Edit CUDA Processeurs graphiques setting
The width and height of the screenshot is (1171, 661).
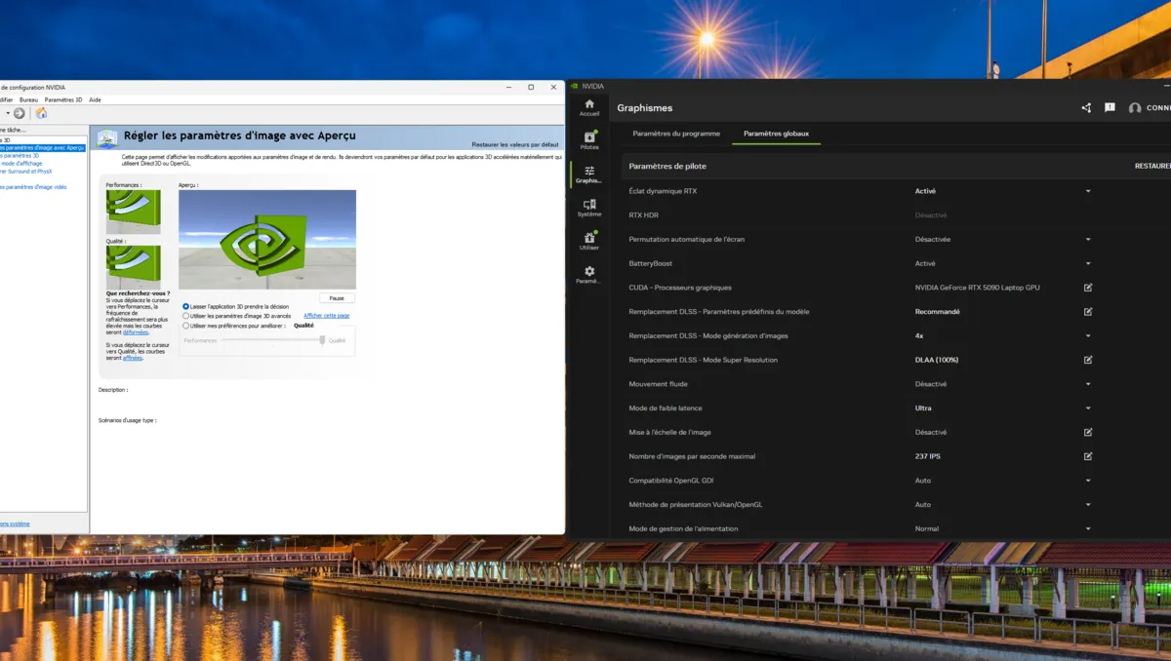(1088, 288)
